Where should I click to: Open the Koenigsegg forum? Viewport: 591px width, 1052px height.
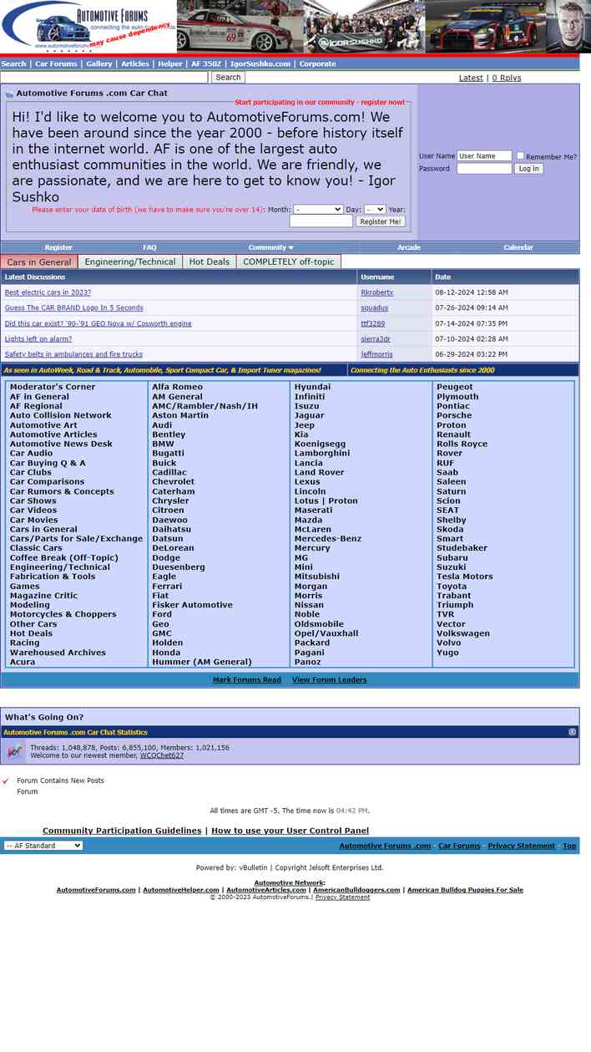pos(320,444)
